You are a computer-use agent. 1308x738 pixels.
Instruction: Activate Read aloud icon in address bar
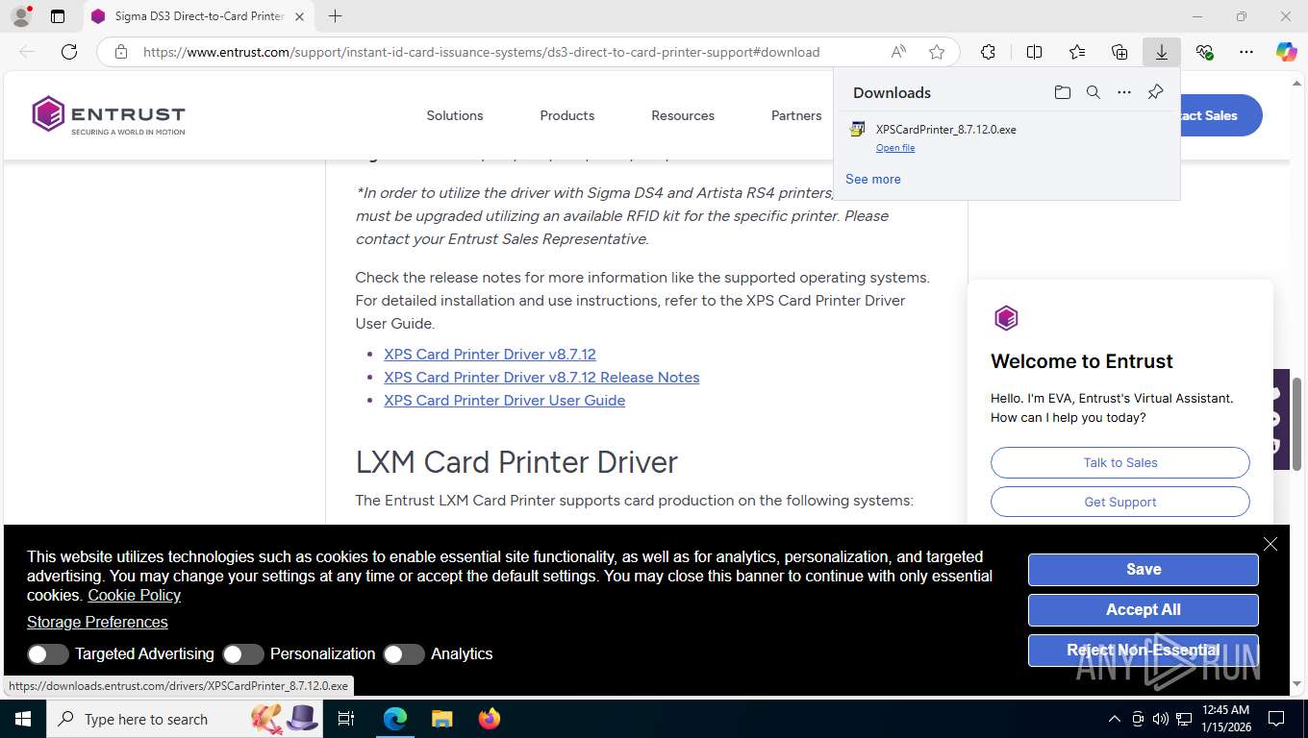point(898,52)
